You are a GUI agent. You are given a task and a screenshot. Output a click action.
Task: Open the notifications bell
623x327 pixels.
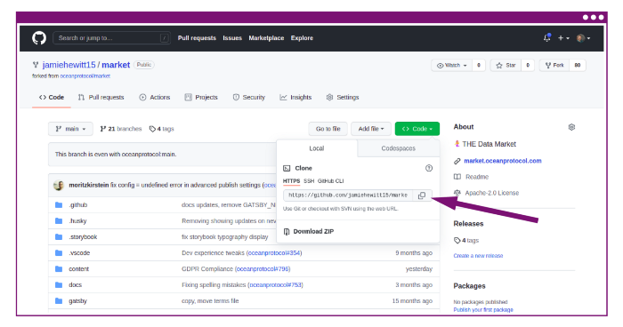click(547, 37)
